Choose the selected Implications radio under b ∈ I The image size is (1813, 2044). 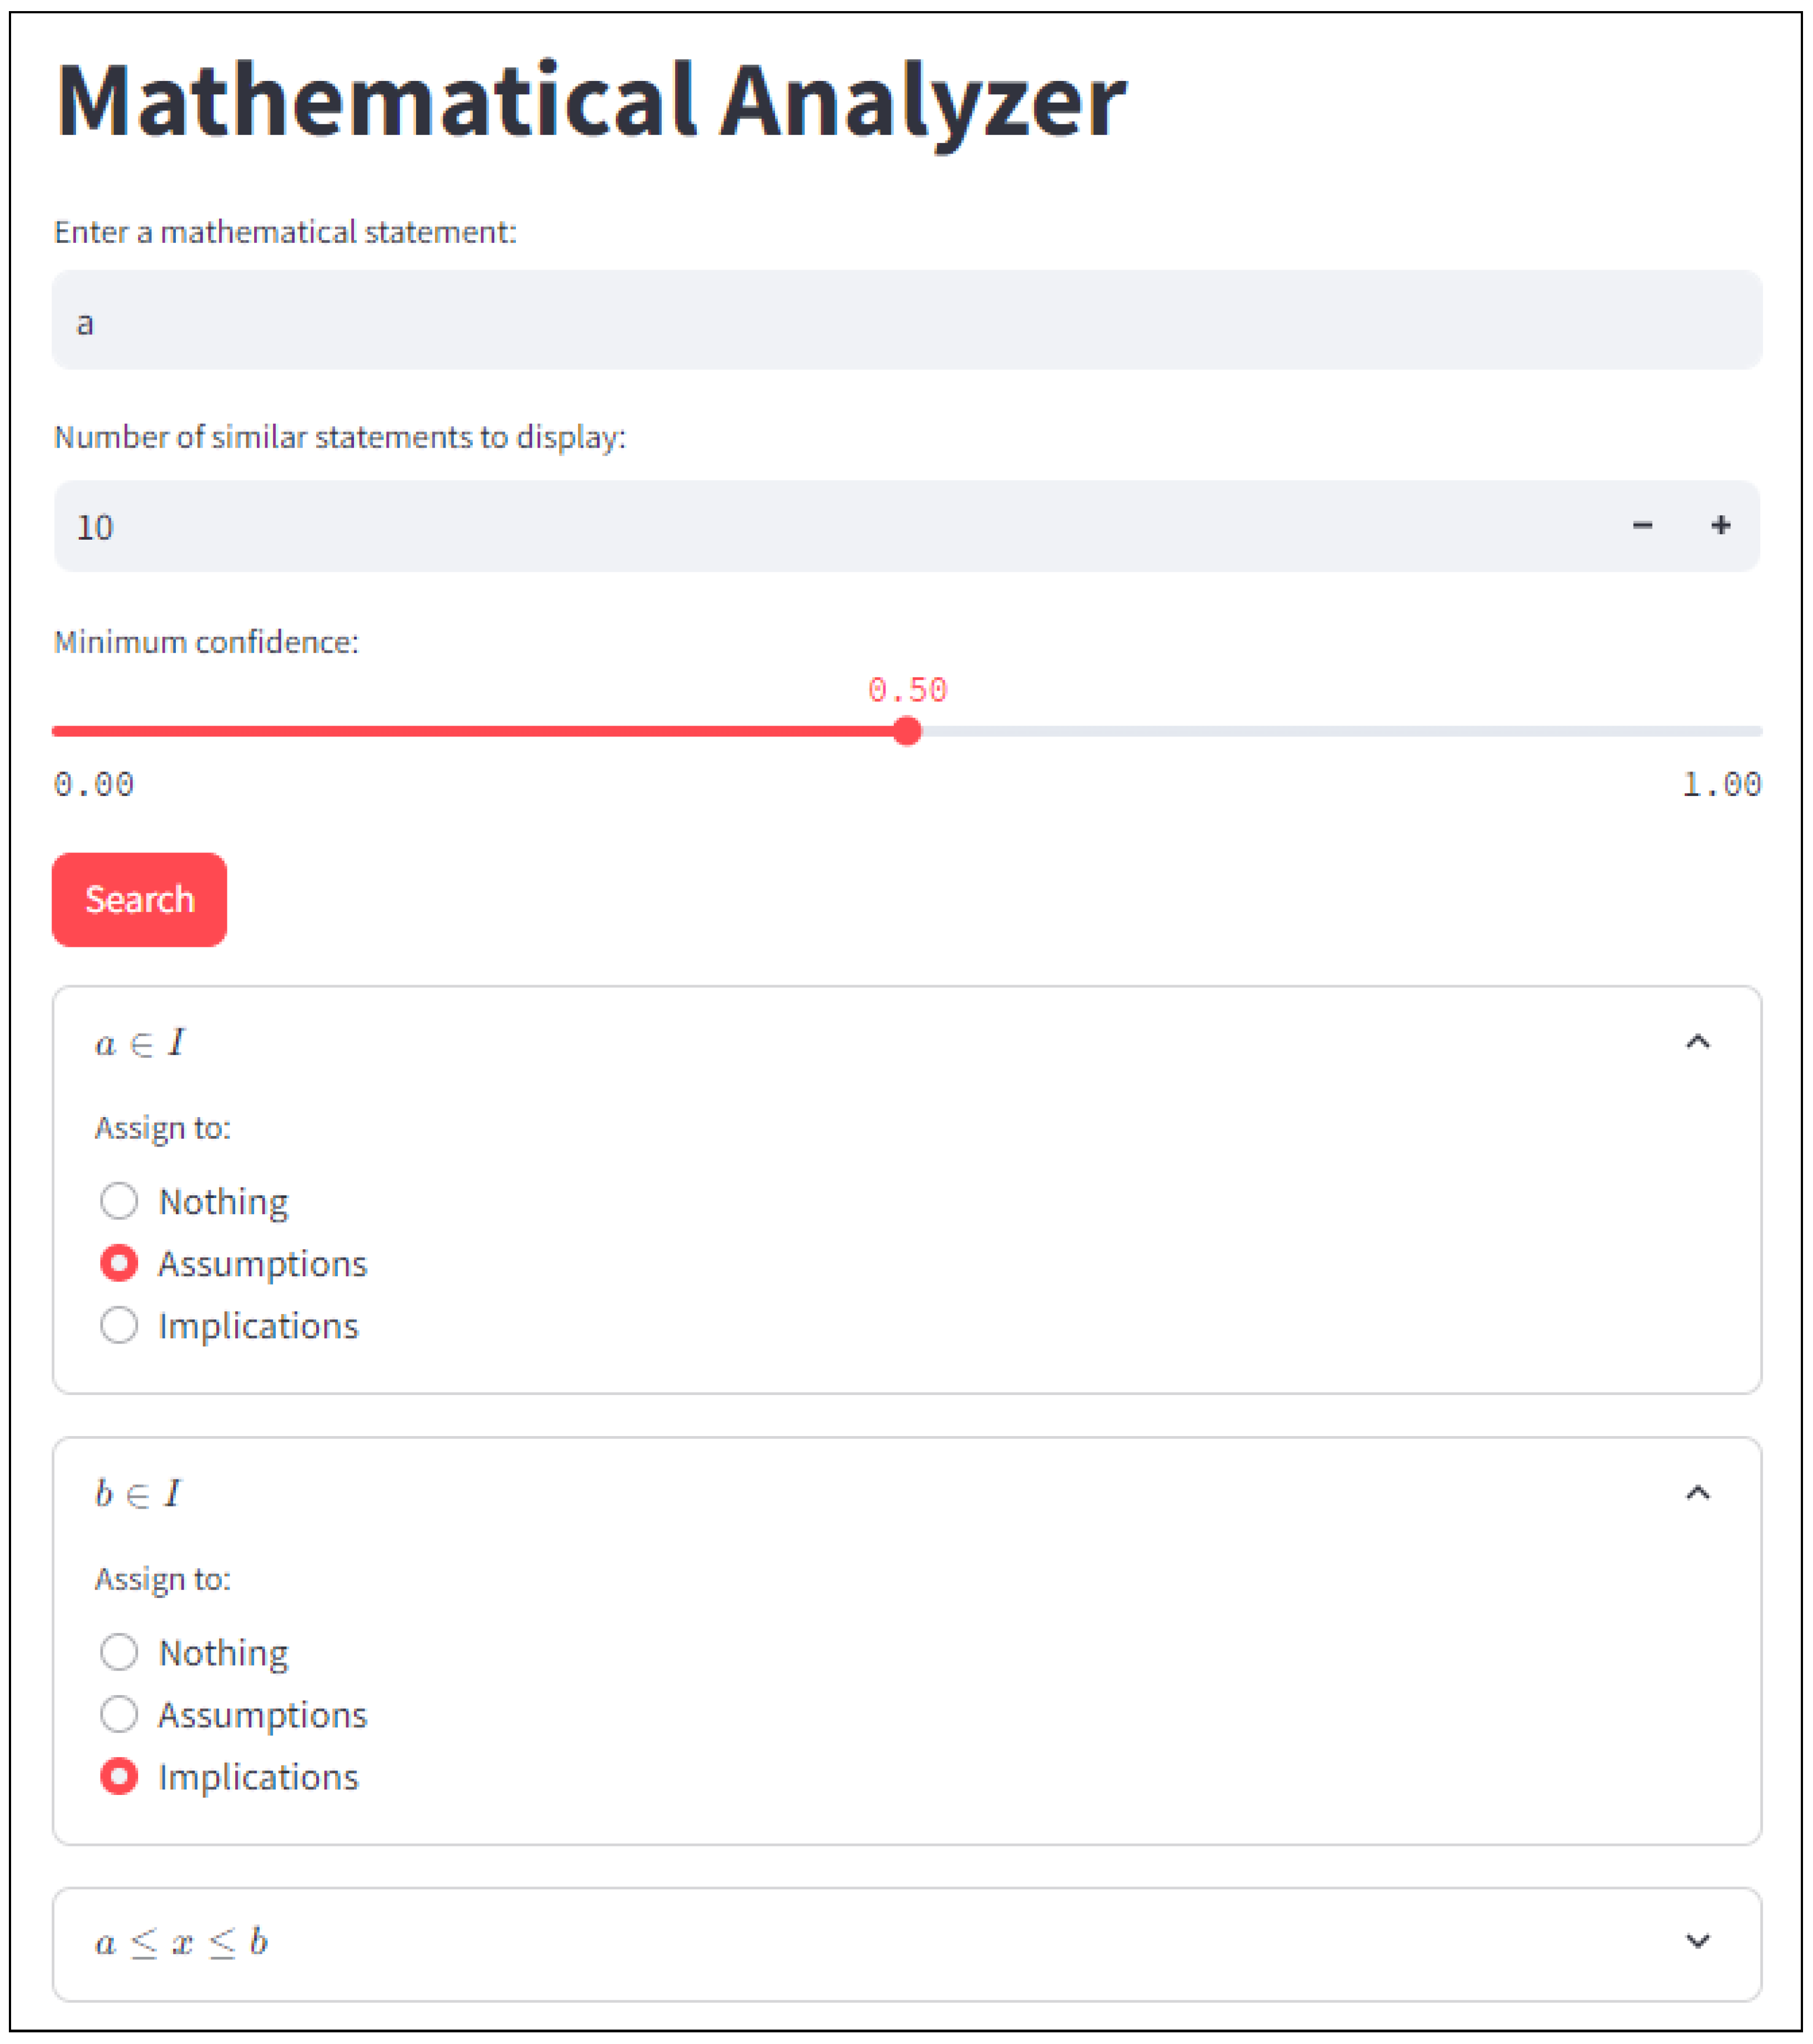119,1777
